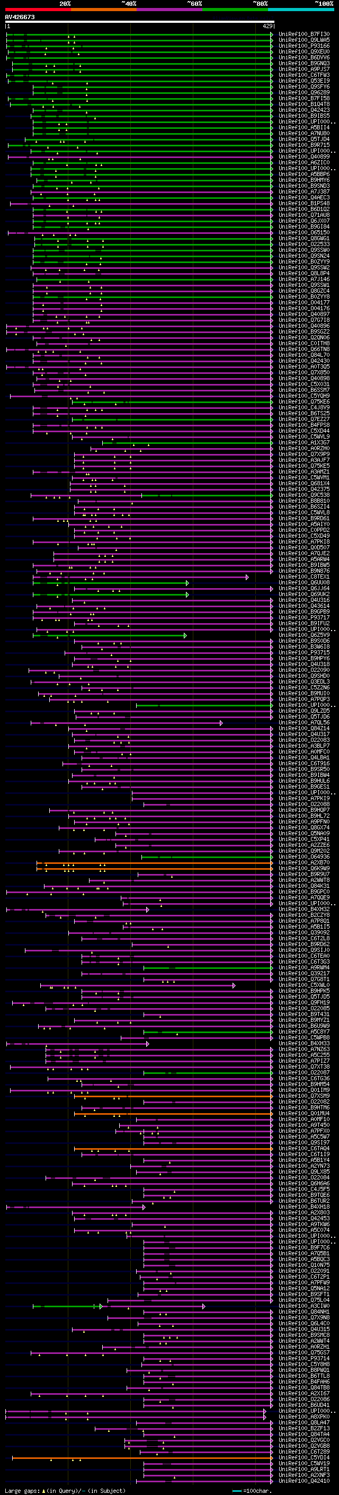339x1495 pixels.
Task: Select hit UniRef100_Q9SFY6
Action: (304, 86)
